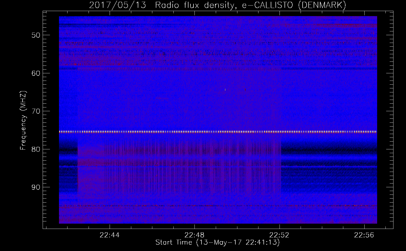Click the '22:48' time tick label
This screenshot has height=251, width=406.
pos(194,235)
